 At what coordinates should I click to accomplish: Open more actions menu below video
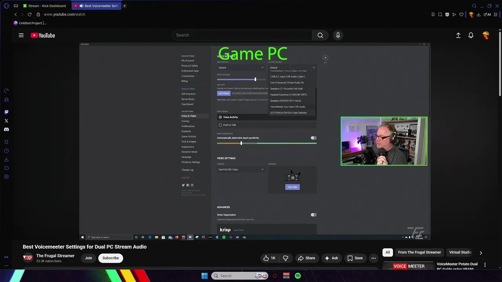[373, 258]
